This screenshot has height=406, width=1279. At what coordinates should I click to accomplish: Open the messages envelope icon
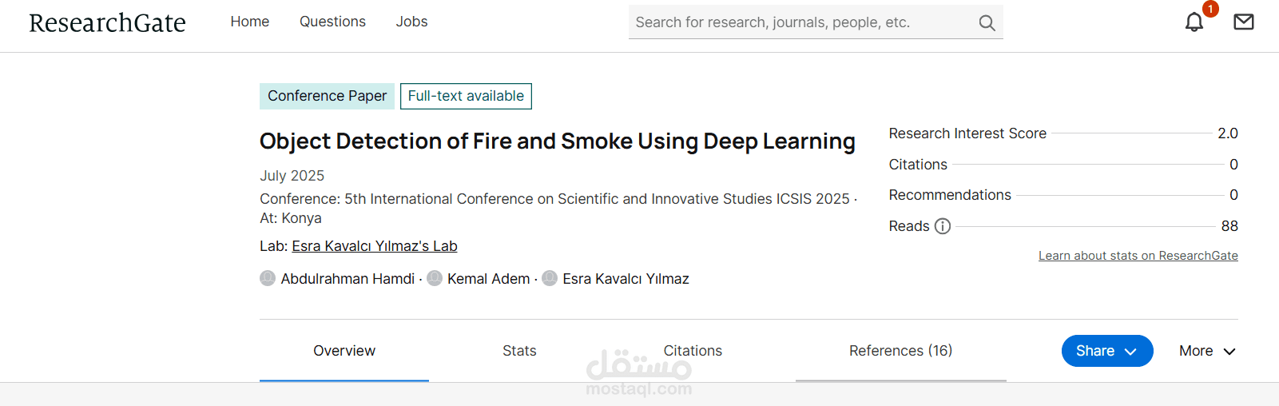click(1243, 22)
